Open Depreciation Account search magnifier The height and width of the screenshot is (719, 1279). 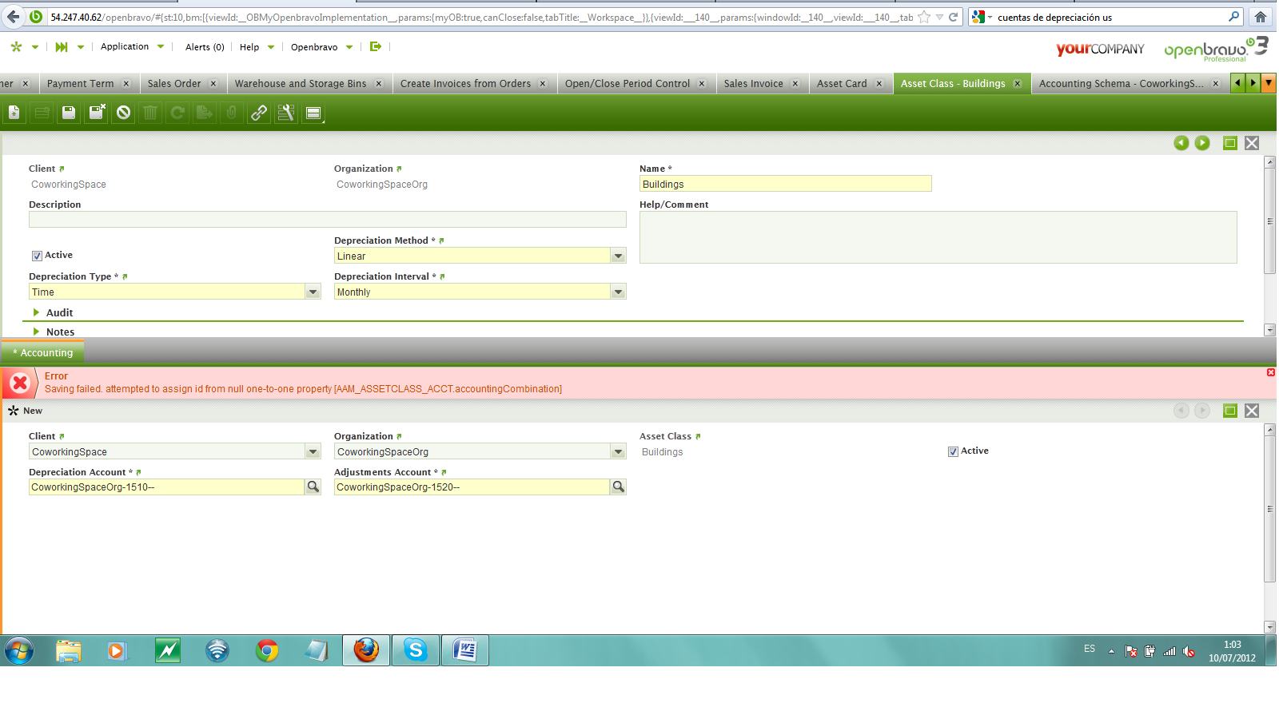[x=313, y=487]
